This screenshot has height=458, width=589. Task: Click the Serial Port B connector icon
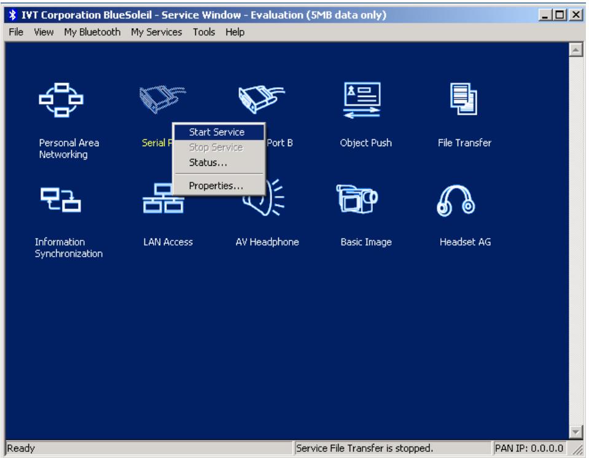[x=262, y=99]
